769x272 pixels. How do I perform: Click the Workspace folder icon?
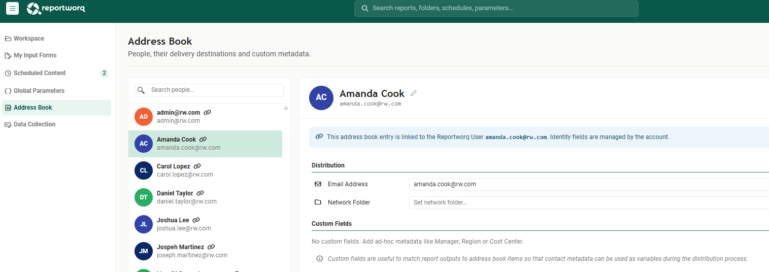coord(8,39)
